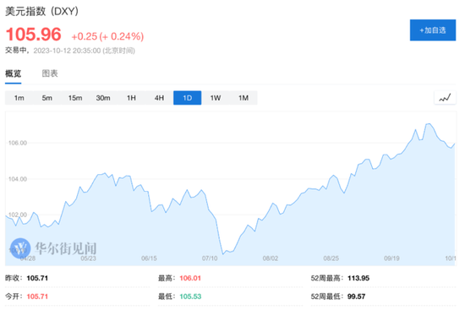Open the 图表 chart tab
Screen dimensions: 465x310
pyautogui.click(x=50, y=73)
